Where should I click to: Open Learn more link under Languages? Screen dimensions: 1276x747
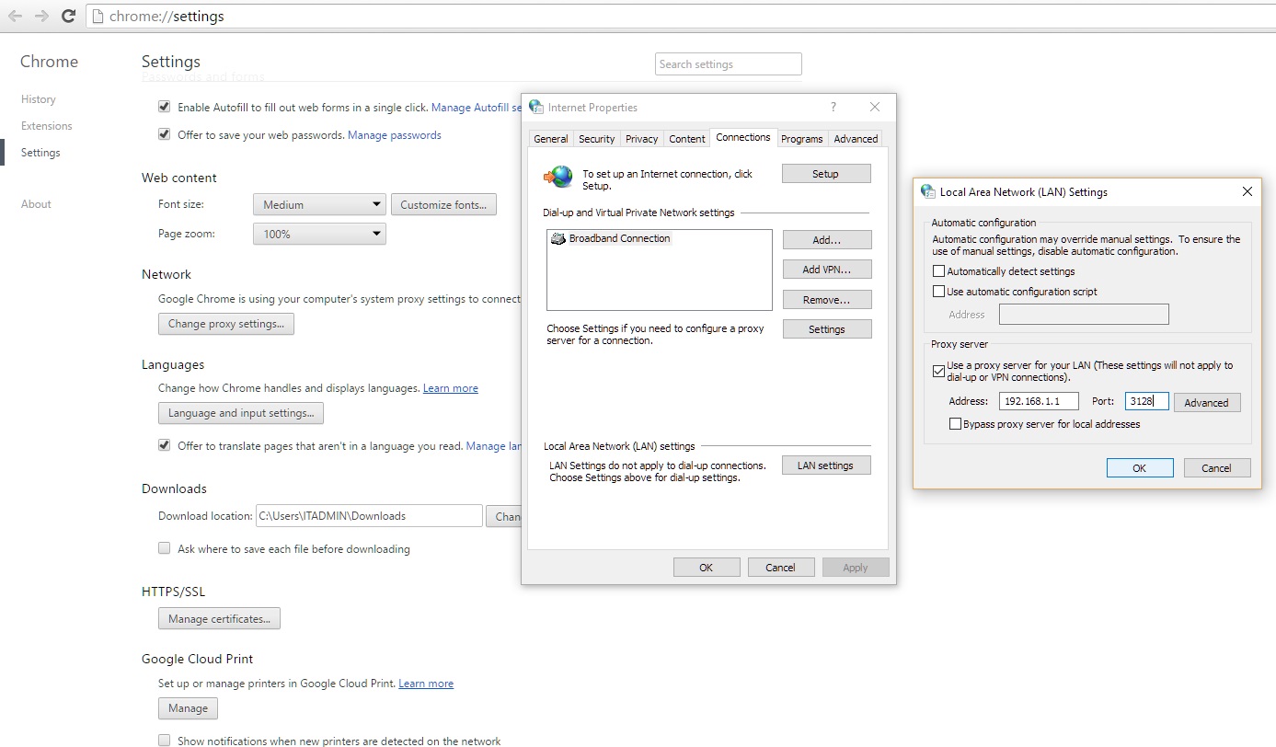point(451,388)
